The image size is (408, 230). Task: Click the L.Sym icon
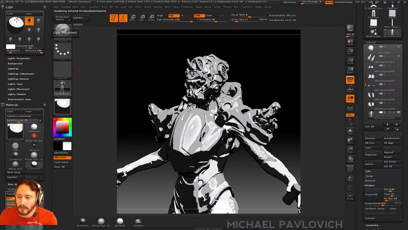[350, 108]
